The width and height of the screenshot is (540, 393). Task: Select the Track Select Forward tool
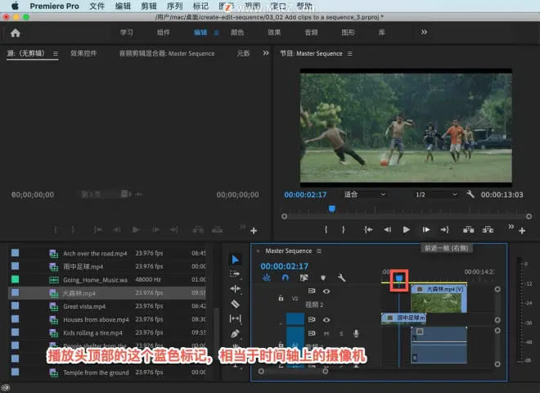tap(235, 274)
